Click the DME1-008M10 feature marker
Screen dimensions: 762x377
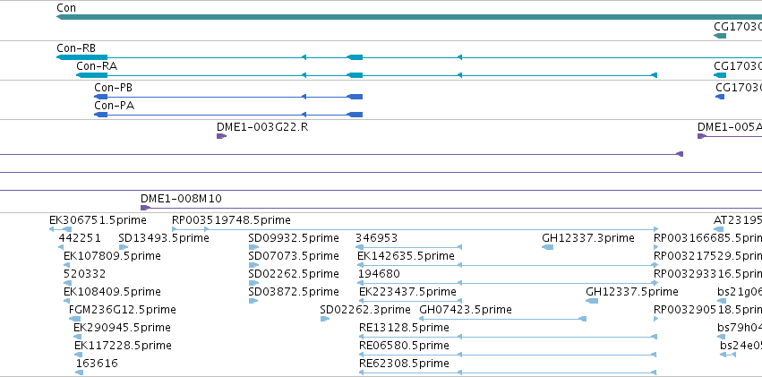click(x=145, y=208)
